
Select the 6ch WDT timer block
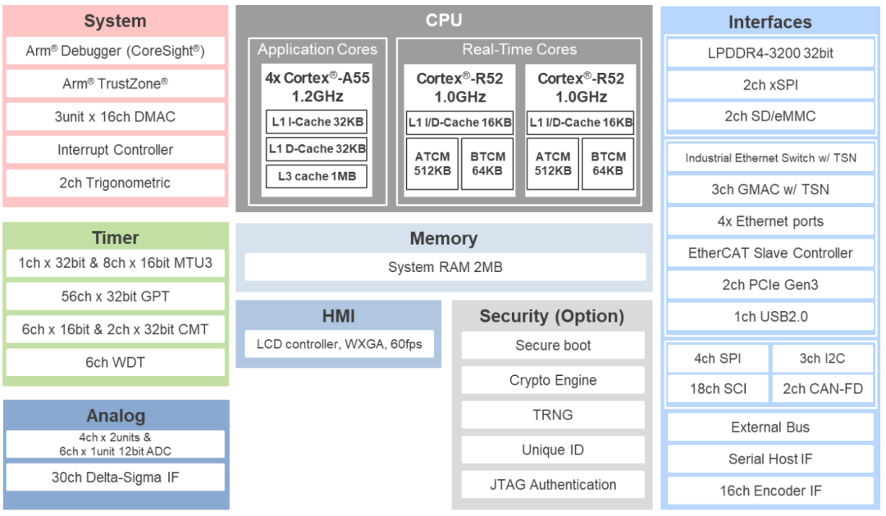(x=115, y=362)
